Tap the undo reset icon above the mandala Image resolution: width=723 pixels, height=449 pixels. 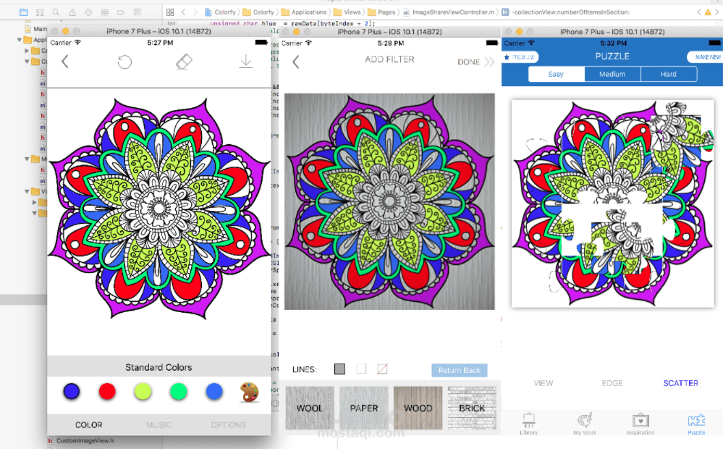(124, 62)
